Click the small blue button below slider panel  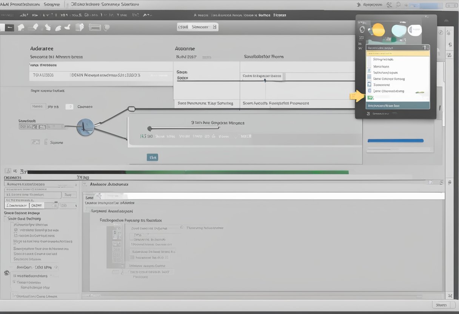(x=152, y=157)
